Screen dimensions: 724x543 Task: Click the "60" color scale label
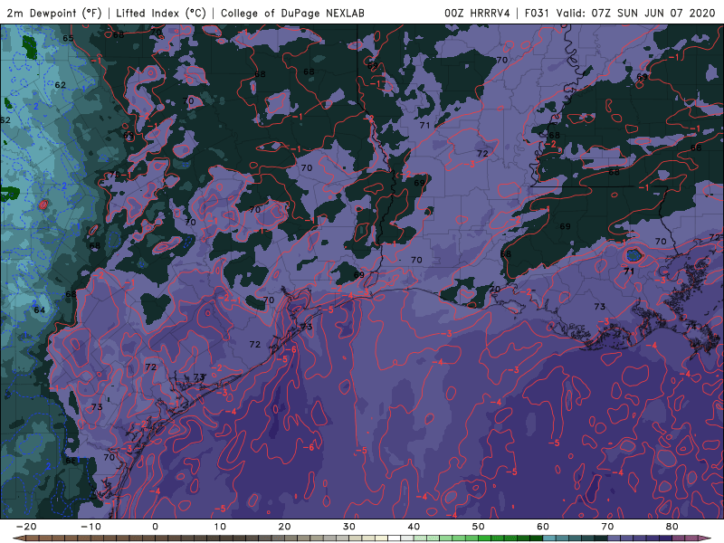tap(543, 527)
